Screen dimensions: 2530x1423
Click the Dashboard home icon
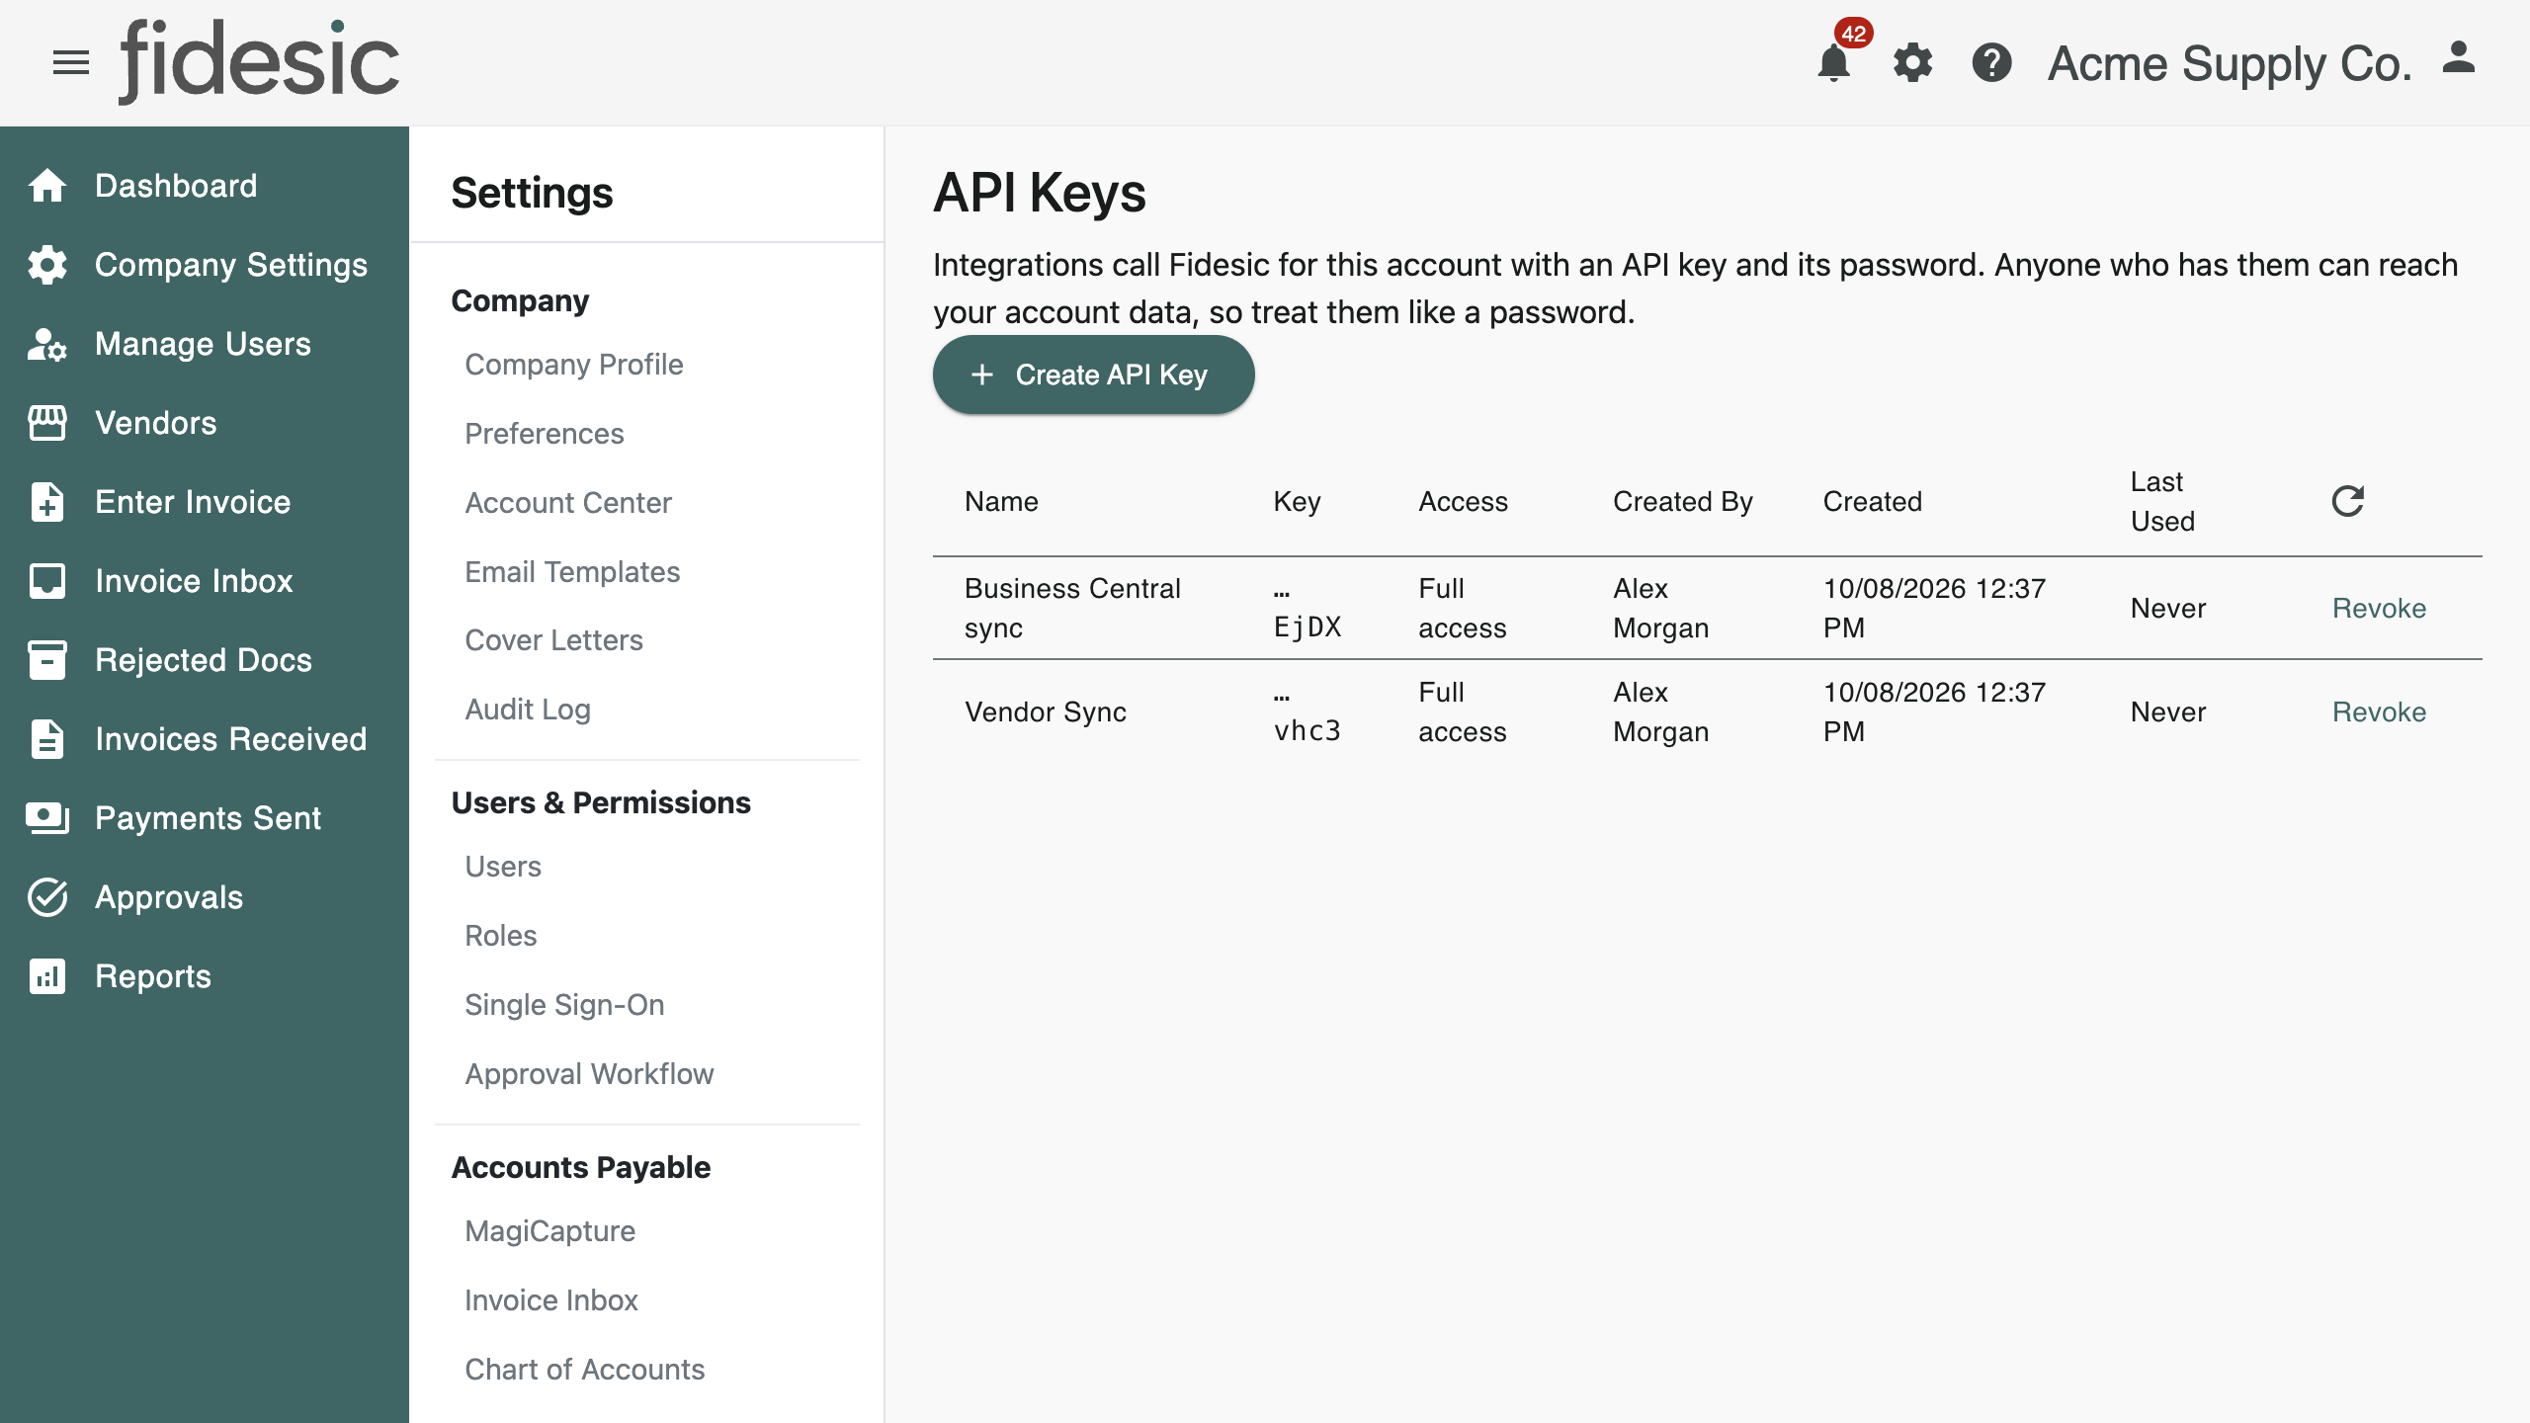tap(47, 185)
